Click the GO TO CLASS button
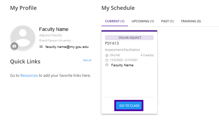This screenshot has width=219, height=123. [129, 106]
